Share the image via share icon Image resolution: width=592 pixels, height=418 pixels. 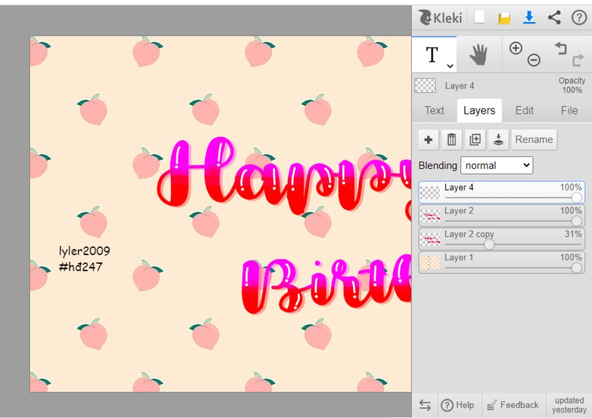click(554, 17)
